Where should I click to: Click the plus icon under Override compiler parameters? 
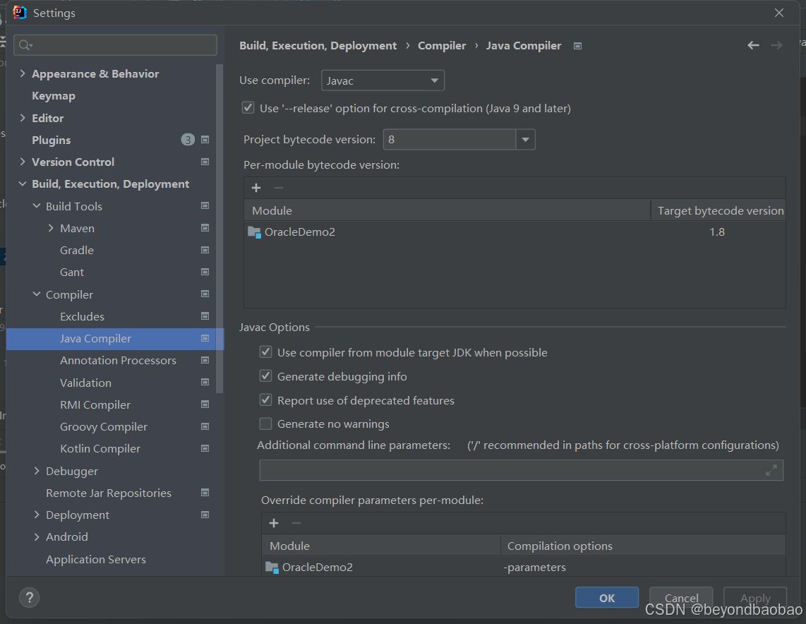(274, 523)
